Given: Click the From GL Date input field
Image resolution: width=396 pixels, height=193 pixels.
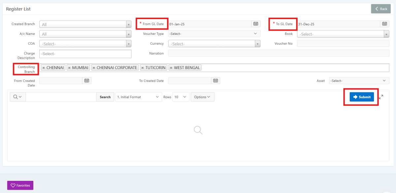Looking at the screenshot, I should 210,24.
